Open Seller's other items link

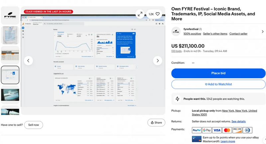[x=215, y=34]
